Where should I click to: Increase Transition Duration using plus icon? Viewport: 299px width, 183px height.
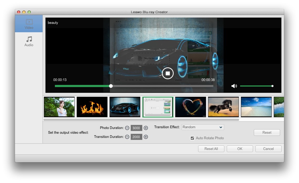[146, 137]
